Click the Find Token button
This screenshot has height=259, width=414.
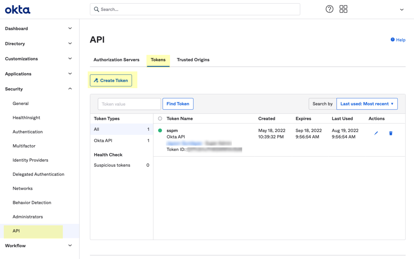click(178, 104)
